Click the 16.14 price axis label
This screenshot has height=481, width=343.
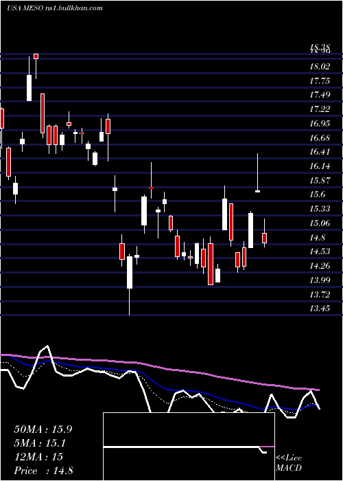(x=320, y=166)
